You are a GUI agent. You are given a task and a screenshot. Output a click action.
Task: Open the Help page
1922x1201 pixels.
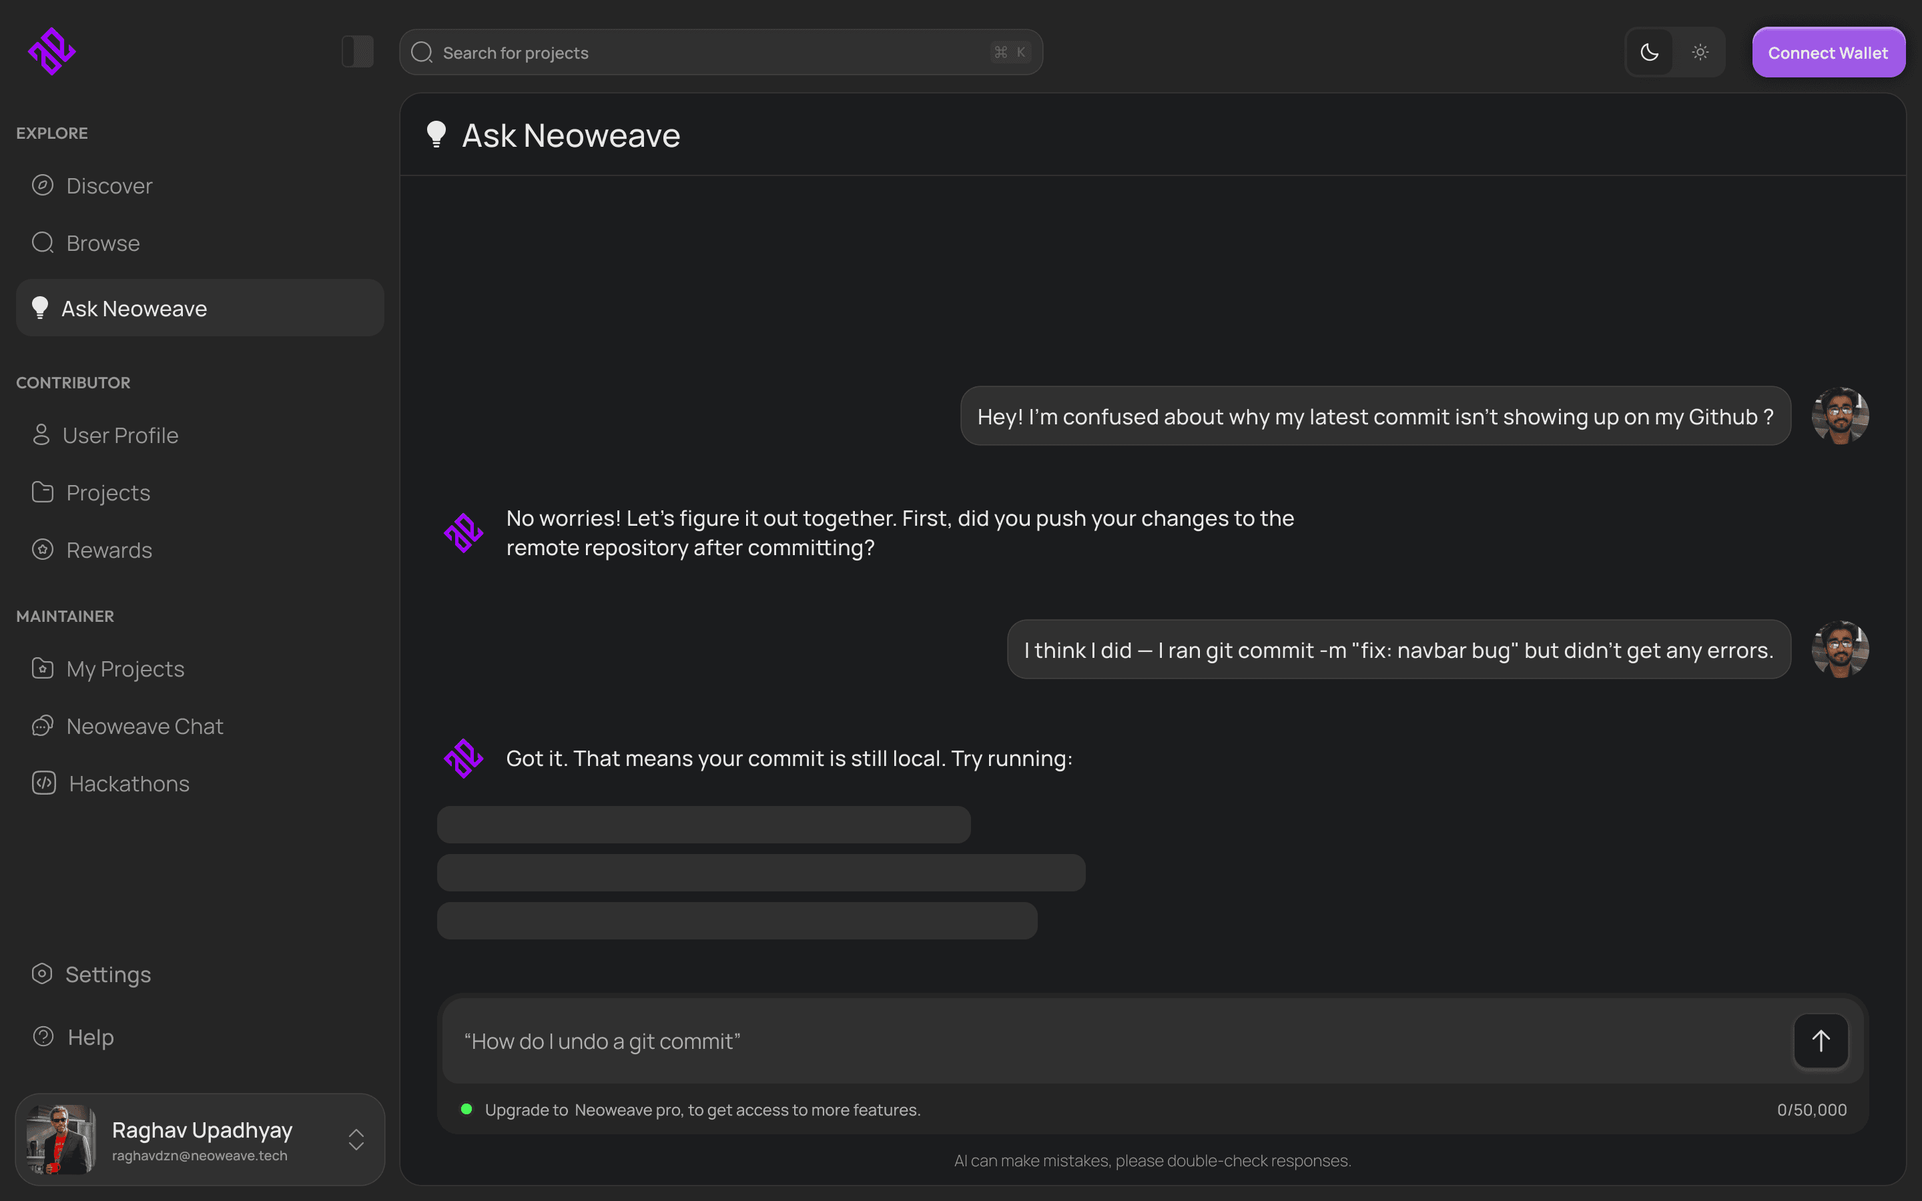tap(89, 1037)
